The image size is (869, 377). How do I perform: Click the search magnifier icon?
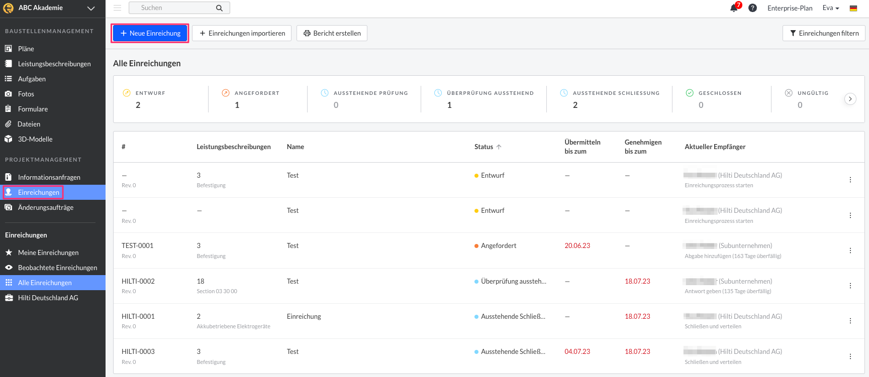pos(219,8)
